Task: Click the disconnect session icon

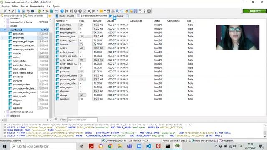Action: click(x=13, y=11)
